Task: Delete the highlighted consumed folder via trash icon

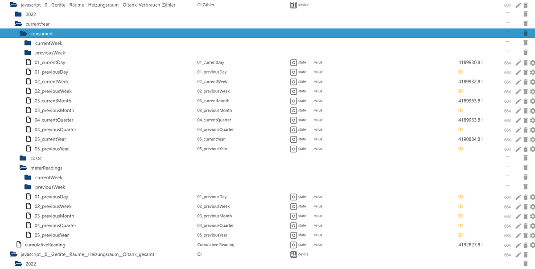Action: (x=525, y=34)
